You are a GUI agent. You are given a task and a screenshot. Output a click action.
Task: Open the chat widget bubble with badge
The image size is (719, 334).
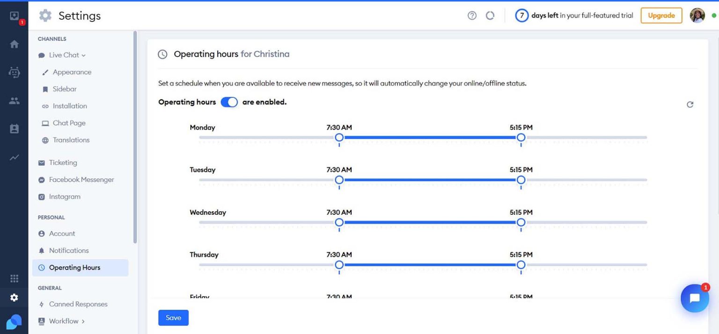point(695,298)
